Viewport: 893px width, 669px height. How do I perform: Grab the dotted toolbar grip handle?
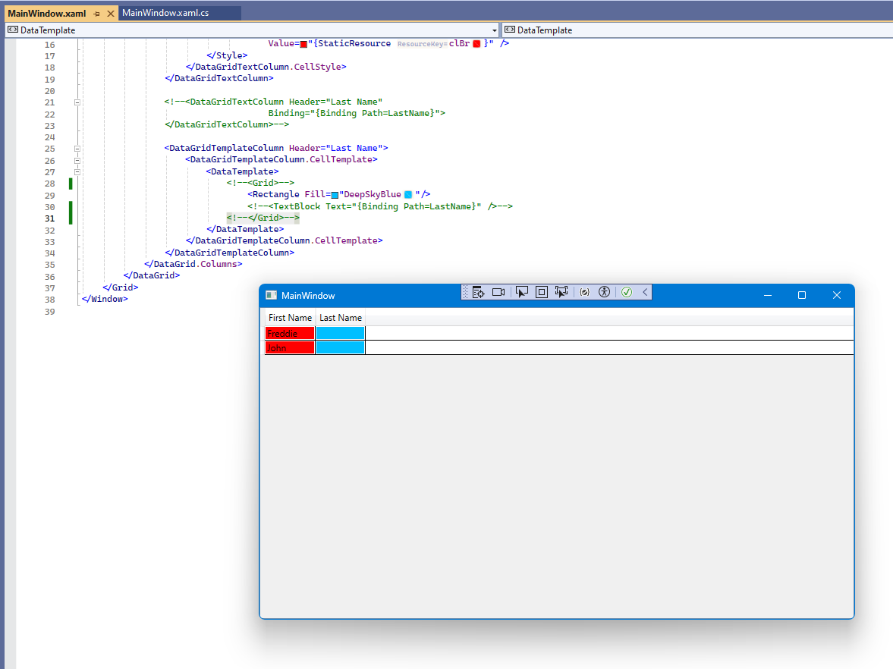coord(465,292)
